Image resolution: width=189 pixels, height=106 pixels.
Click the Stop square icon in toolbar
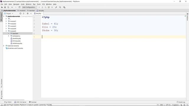[52, 7]
